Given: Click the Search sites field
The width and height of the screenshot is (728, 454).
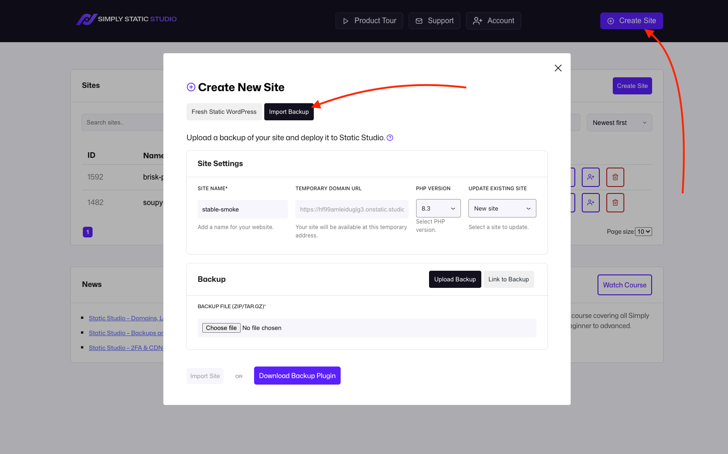Looking at the screenshot, I should (x=123, y=123).
